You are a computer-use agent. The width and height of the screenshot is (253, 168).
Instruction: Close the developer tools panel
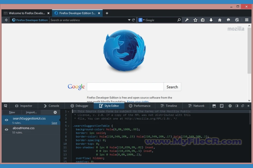pyautogui.click(x=248, y=106)
